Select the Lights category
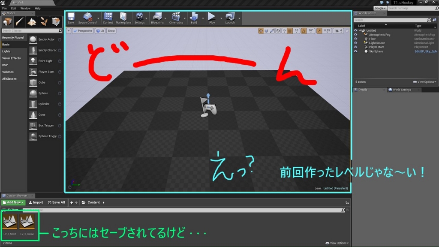The height and width of the screenshot is (247, 439). click(x=6, y=51)
